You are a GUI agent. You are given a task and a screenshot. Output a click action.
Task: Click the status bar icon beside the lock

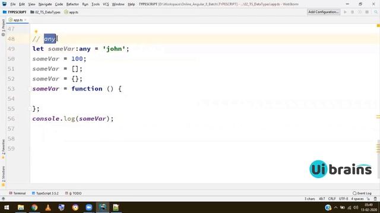[375, 199]
